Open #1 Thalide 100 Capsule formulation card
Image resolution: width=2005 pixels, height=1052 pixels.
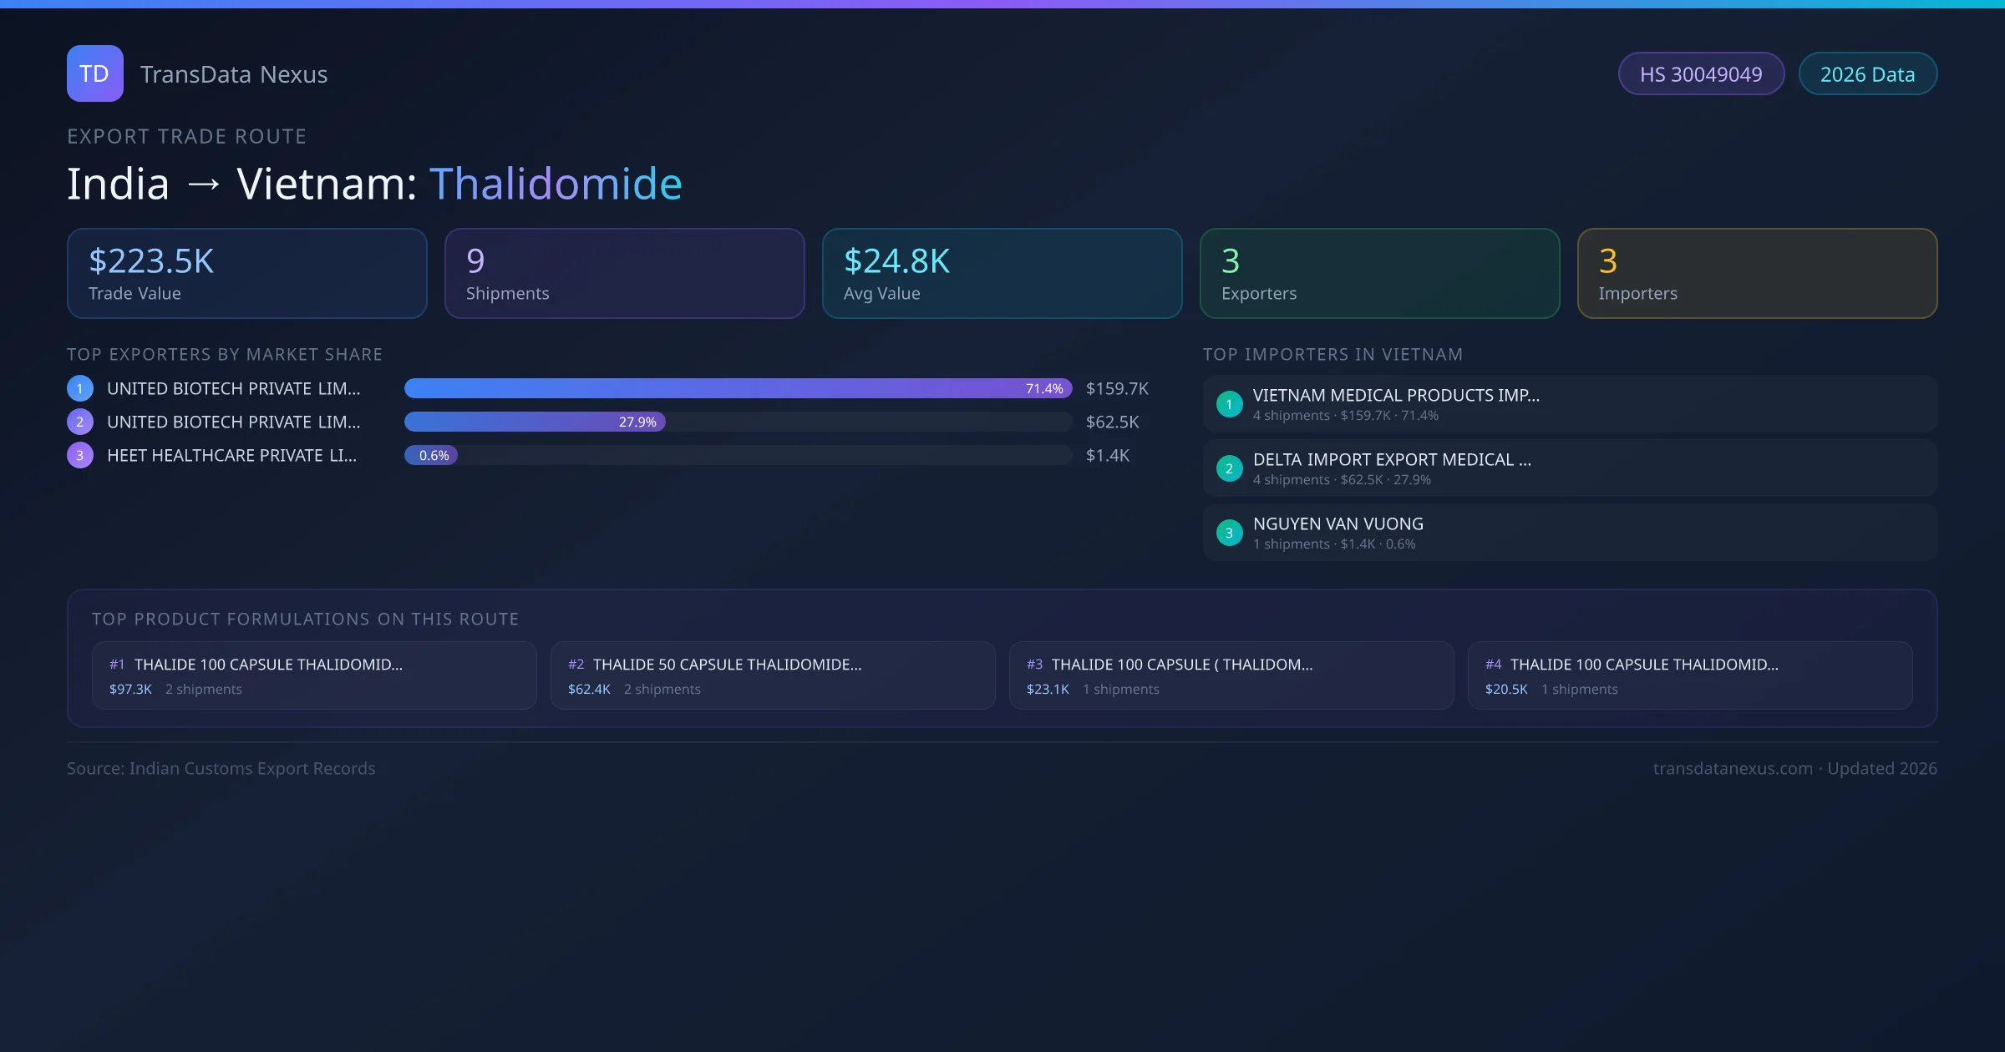(x=314, y=675)
